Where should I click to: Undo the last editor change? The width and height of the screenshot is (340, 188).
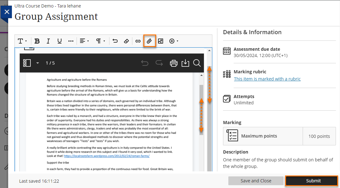[x=115, y=41]
